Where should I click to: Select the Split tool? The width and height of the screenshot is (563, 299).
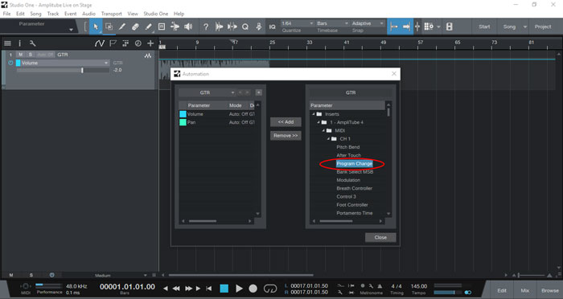pos(122,27)
